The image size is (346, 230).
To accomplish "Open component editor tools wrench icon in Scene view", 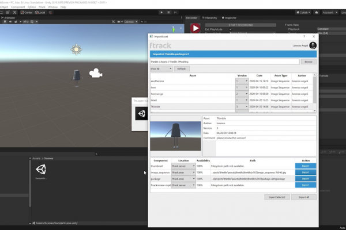I will (x=114, y=22).
